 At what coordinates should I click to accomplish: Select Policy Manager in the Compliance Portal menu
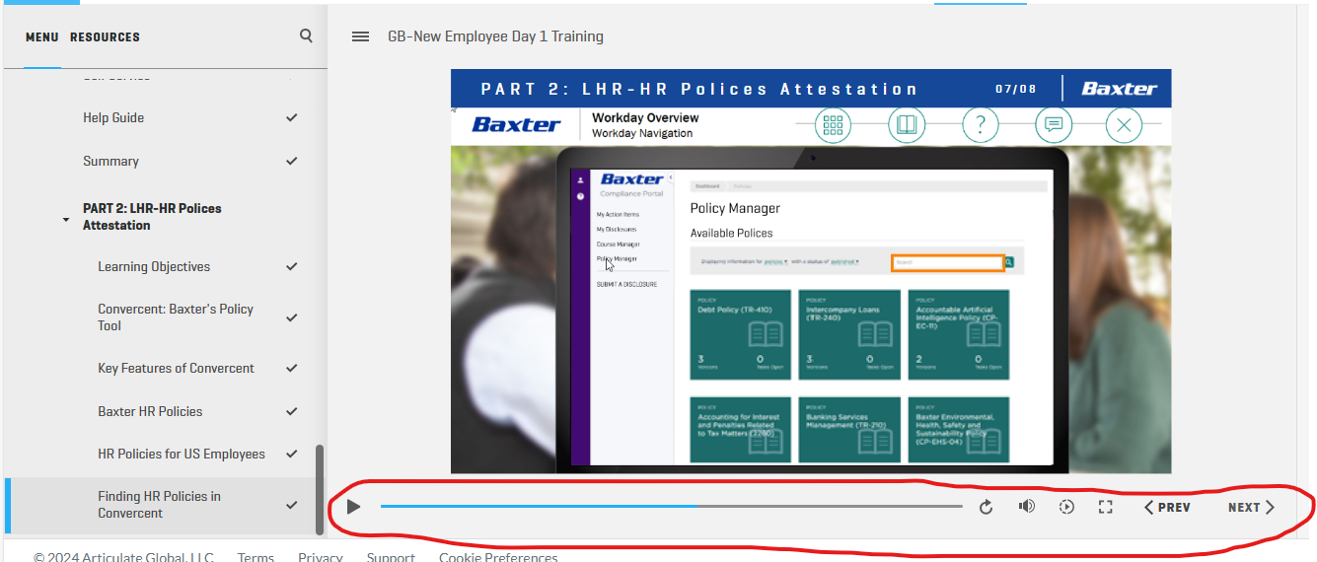point(617,258)
